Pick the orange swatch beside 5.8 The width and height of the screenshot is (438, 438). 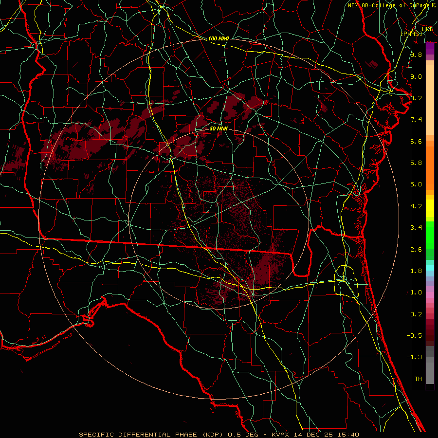pos(430,163)
